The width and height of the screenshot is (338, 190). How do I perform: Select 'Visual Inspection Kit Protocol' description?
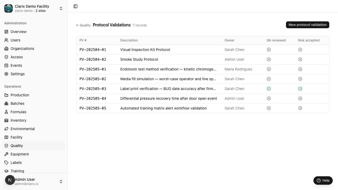145,50
